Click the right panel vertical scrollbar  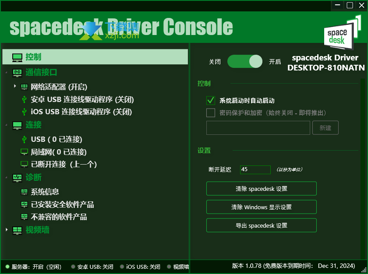(363, 169)
